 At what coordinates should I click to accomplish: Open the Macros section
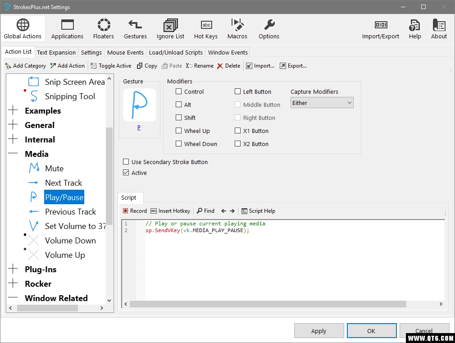pos(237,29)
